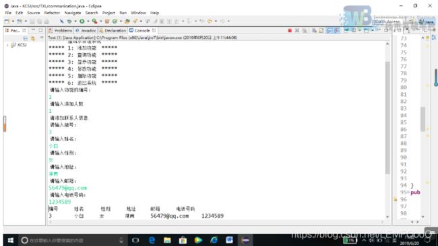Toggle Scroll Lock in Console
The width and height of the screenshot is (438, 246).
(321, 31)
